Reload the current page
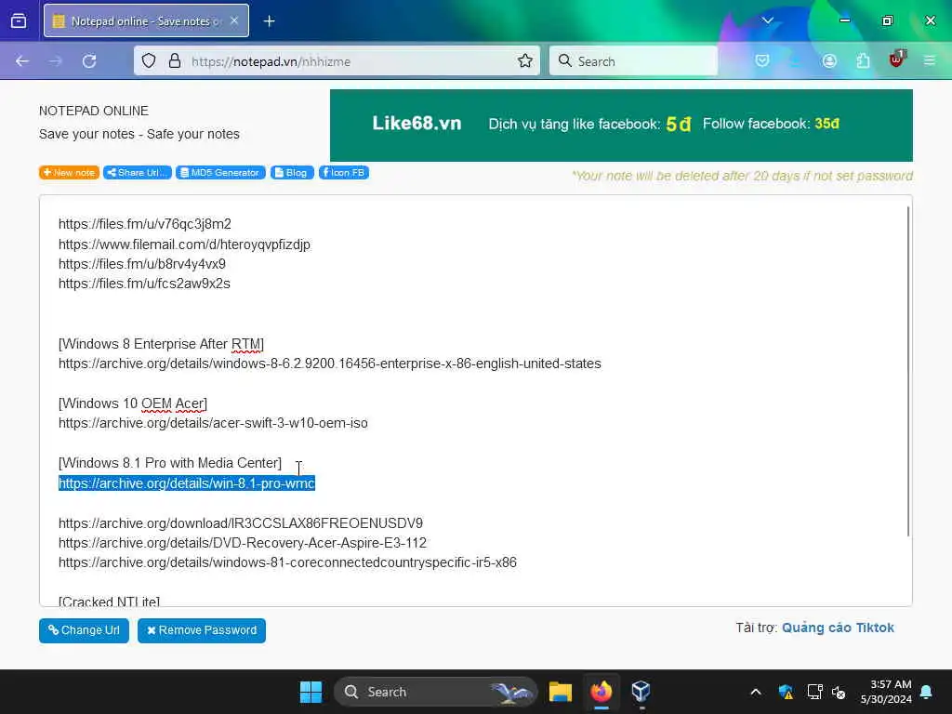Viewport: 952px width, 714px height. (x=89, y=61)
